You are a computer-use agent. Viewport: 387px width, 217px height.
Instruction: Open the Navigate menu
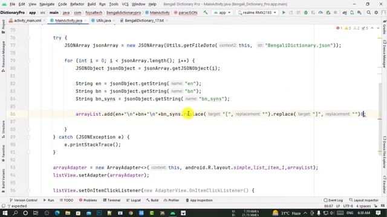(x=47, y=4)
